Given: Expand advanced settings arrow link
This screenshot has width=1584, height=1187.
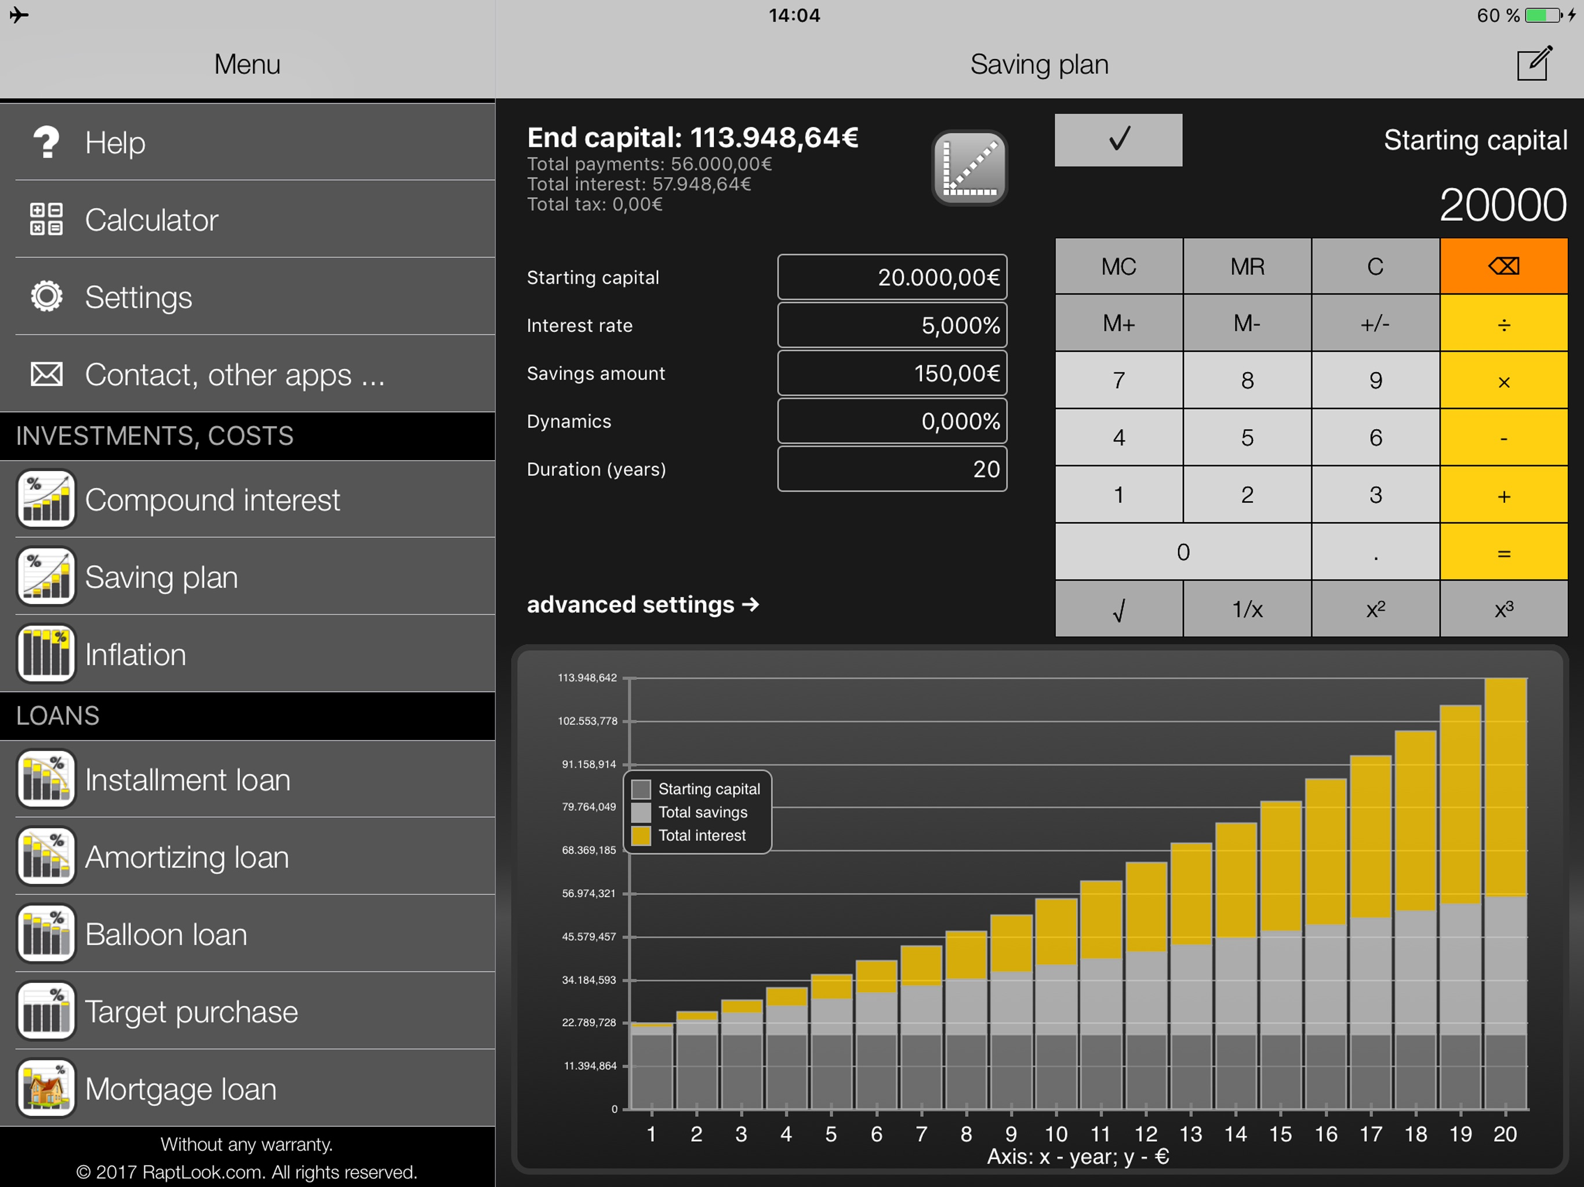Looking at the screenshot, I should (642, 605).
